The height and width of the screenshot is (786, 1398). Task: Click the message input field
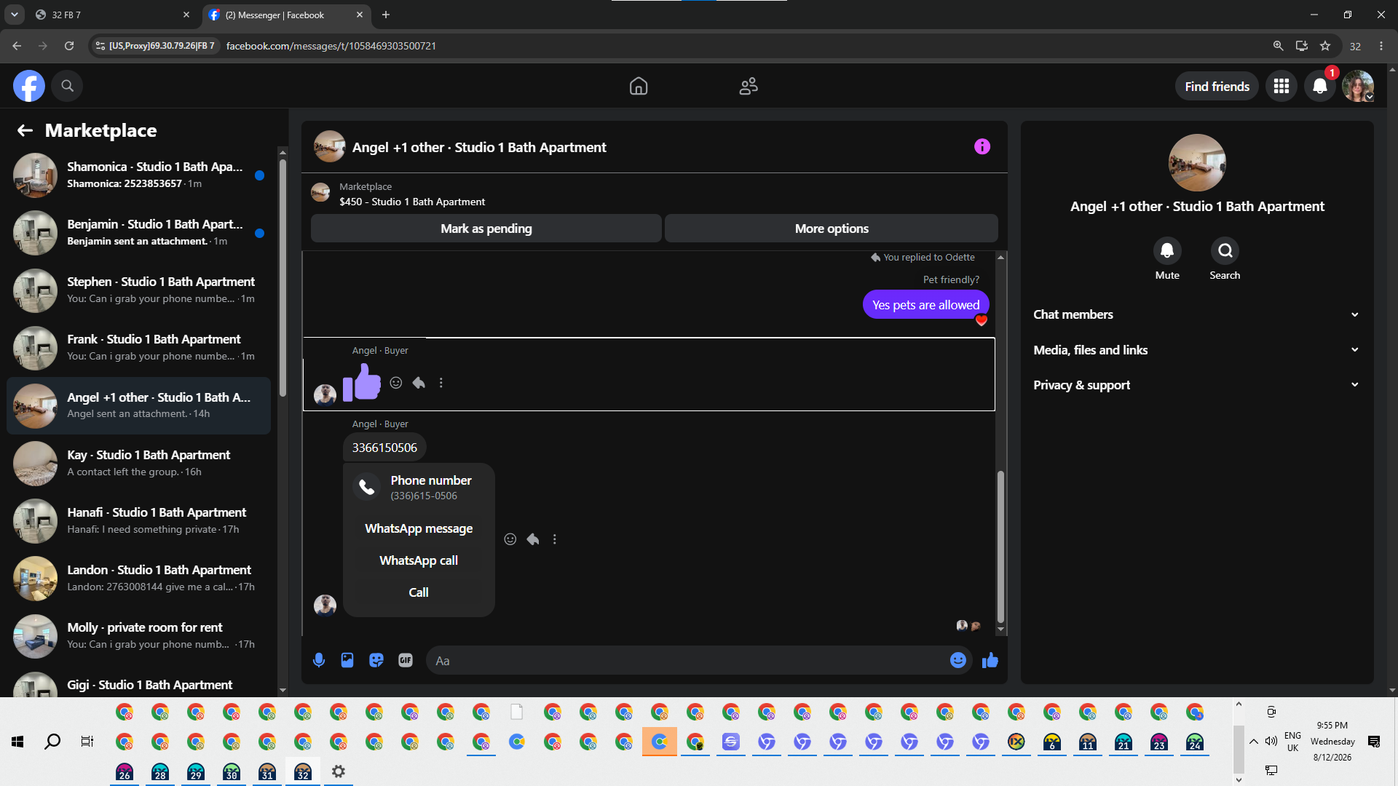688,661
